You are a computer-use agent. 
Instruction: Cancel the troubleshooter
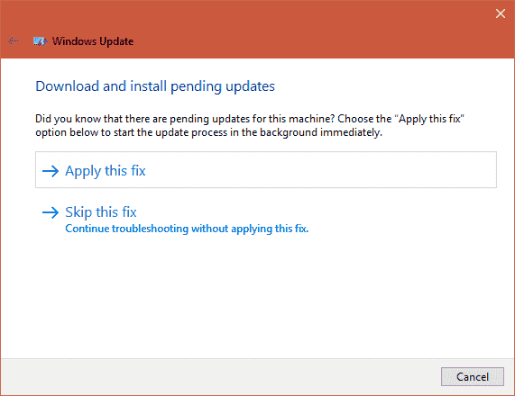point(473,377)
